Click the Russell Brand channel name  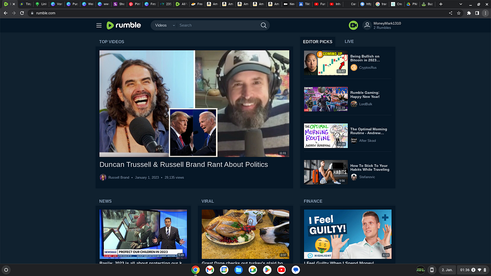[119, 177]
